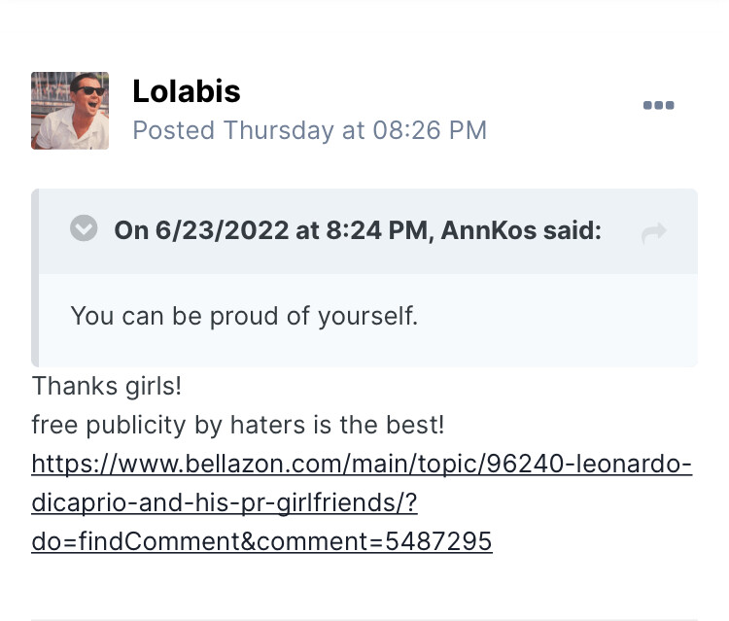This screenshot has width=729, height=621.
Task: Click the word "Posted" under the username
Action: click(173, 130)
